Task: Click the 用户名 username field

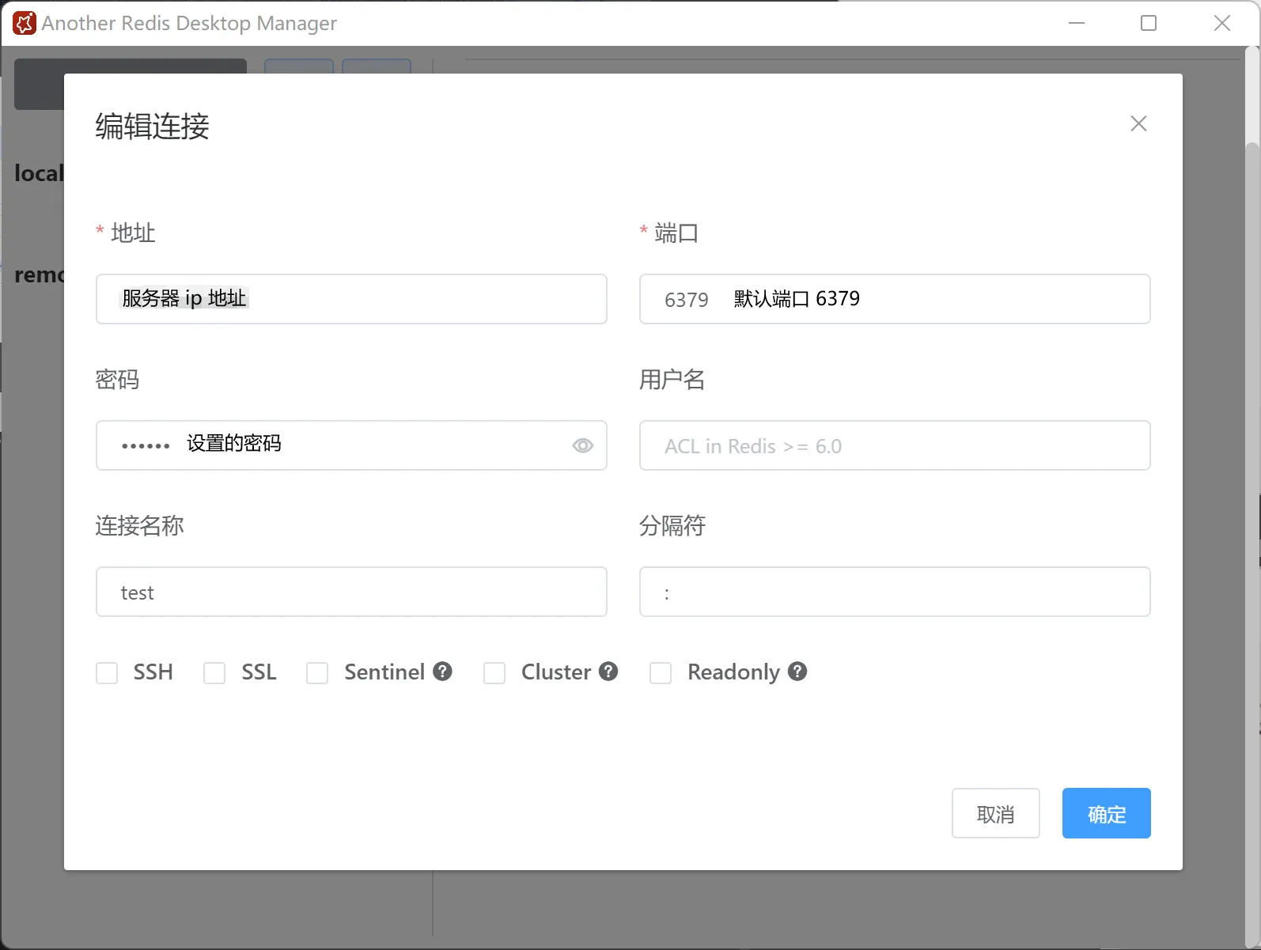Action: point(894,445)
